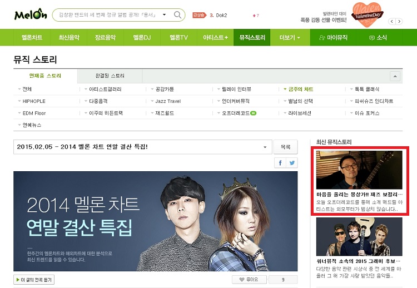Open 뮤직스토리 menu
The width and height of the screenshot is (417, 288).
(252, 37)
